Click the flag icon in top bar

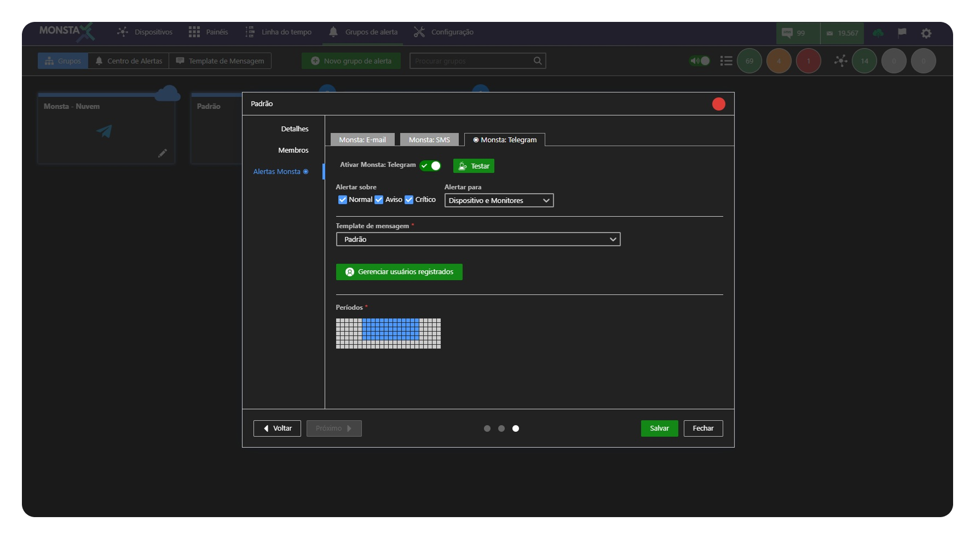point(902,33)
